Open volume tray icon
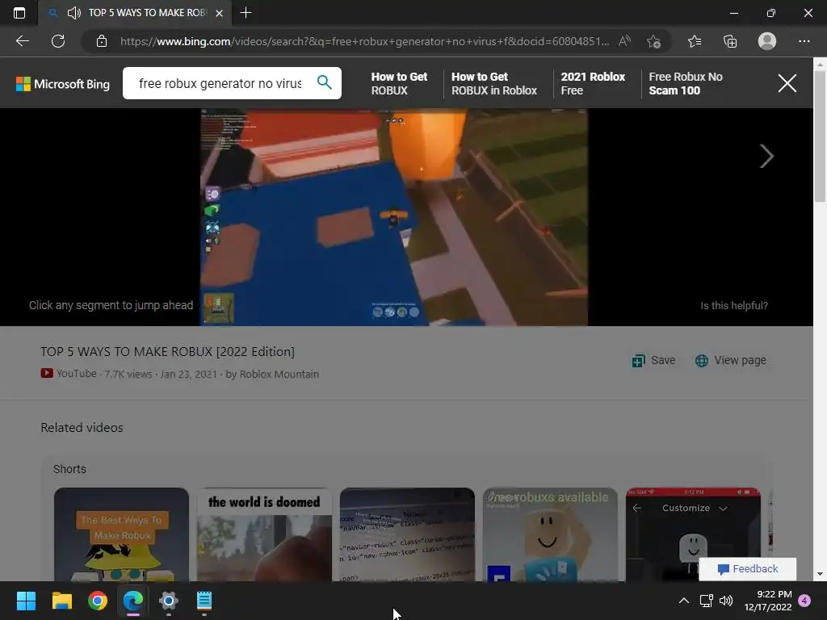827x620 pixels. pos(726,601)
